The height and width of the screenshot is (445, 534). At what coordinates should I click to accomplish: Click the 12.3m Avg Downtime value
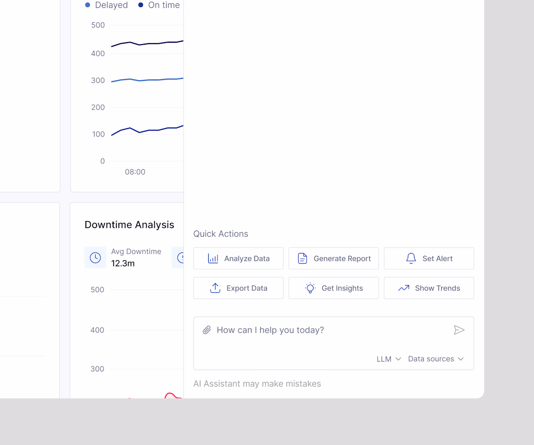[123, 264]
